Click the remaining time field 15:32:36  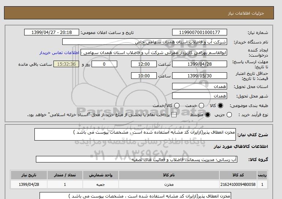pyautogui.click(x=66, y=64)
